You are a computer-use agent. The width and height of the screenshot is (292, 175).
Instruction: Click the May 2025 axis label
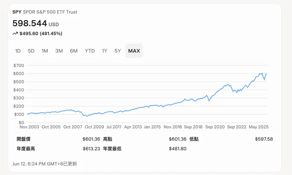click(259, 127)
